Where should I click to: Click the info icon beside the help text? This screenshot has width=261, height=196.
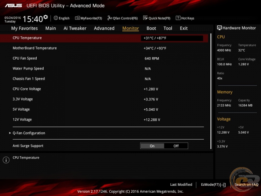6,160
